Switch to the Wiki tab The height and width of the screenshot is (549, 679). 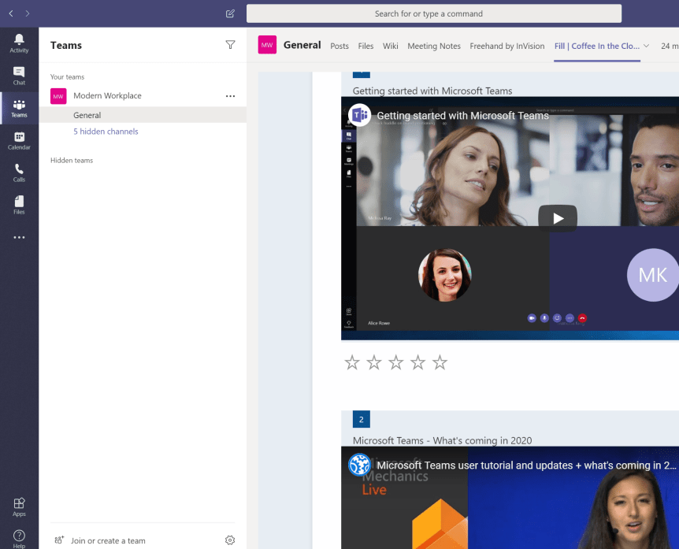pos(390,46)
